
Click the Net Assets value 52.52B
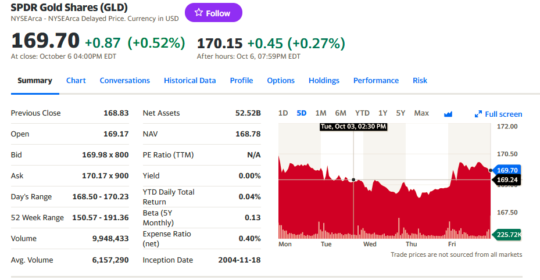pyautogui.click(x=248, y=113)
